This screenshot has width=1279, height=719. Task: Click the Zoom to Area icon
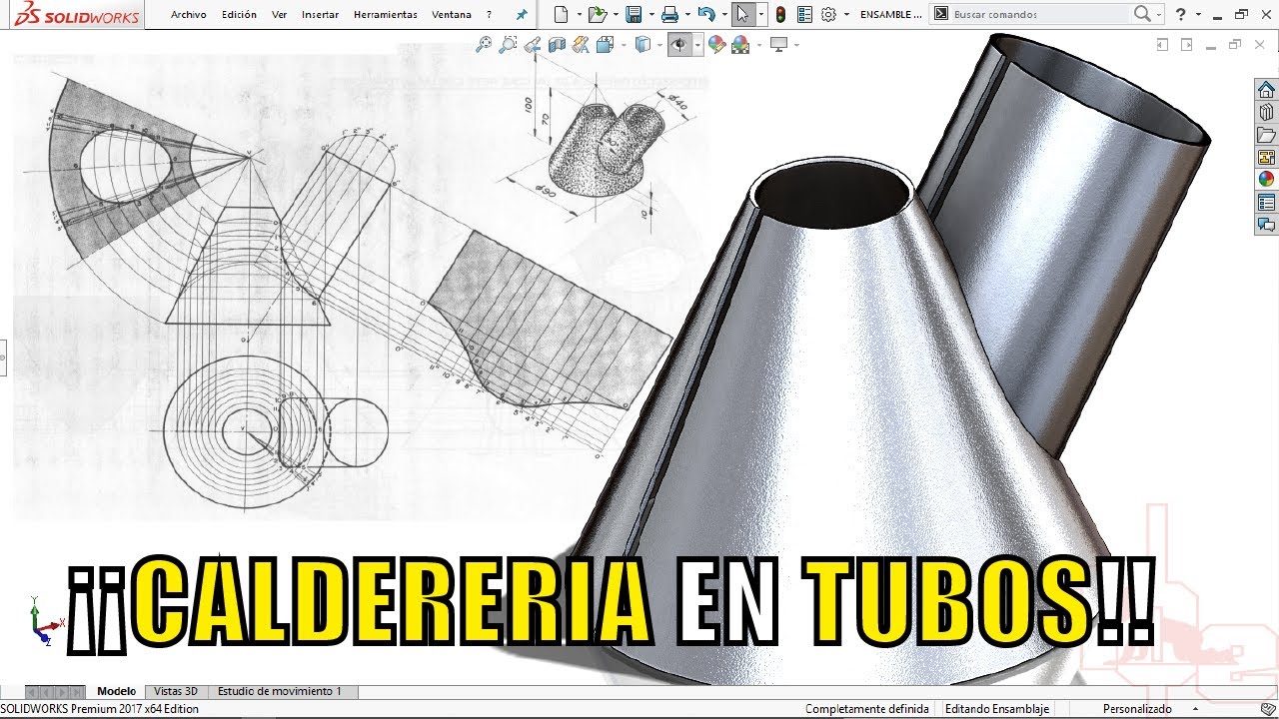pyautogui.click(x=509, y=44)
